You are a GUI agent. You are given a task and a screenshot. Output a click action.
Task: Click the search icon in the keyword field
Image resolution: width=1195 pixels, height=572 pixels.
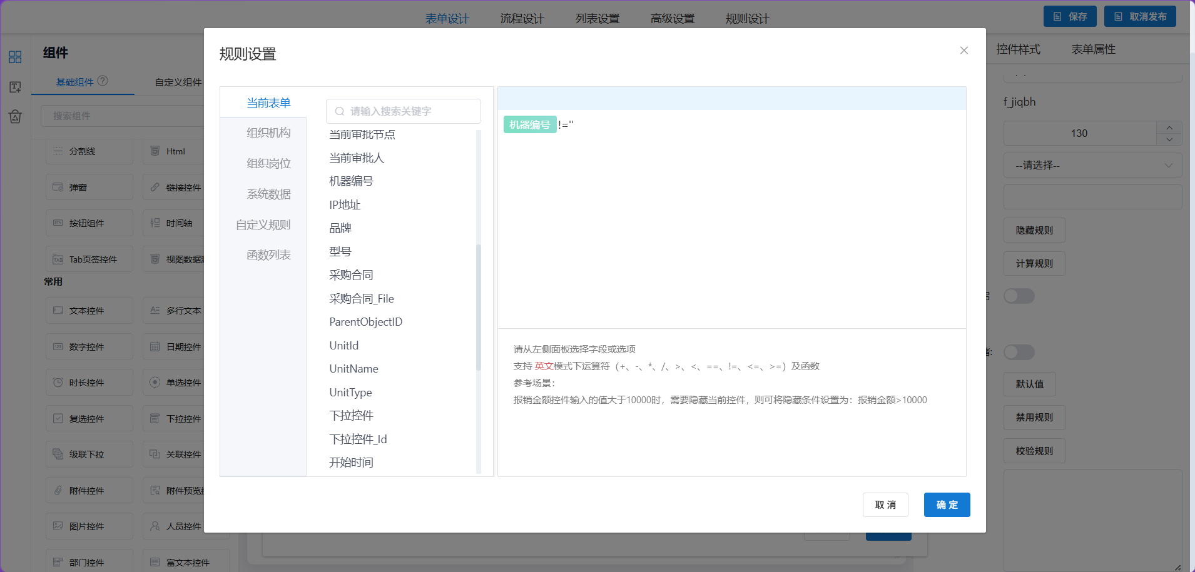click(340, 111)
